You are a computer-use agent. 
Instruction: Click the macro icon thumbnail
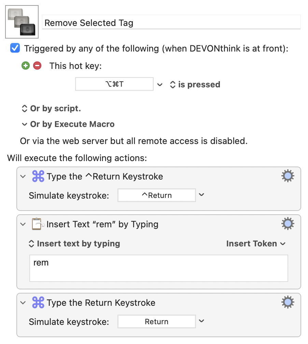pos(22,22)
